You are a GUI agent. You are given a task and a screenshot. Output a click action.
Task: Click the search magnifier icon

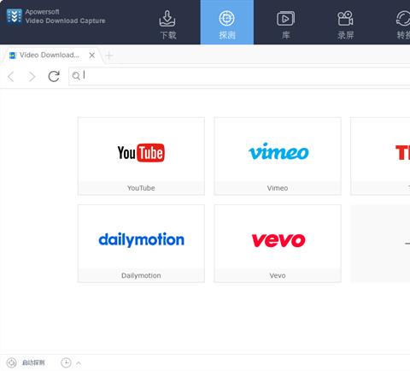(x=76, y=76)
